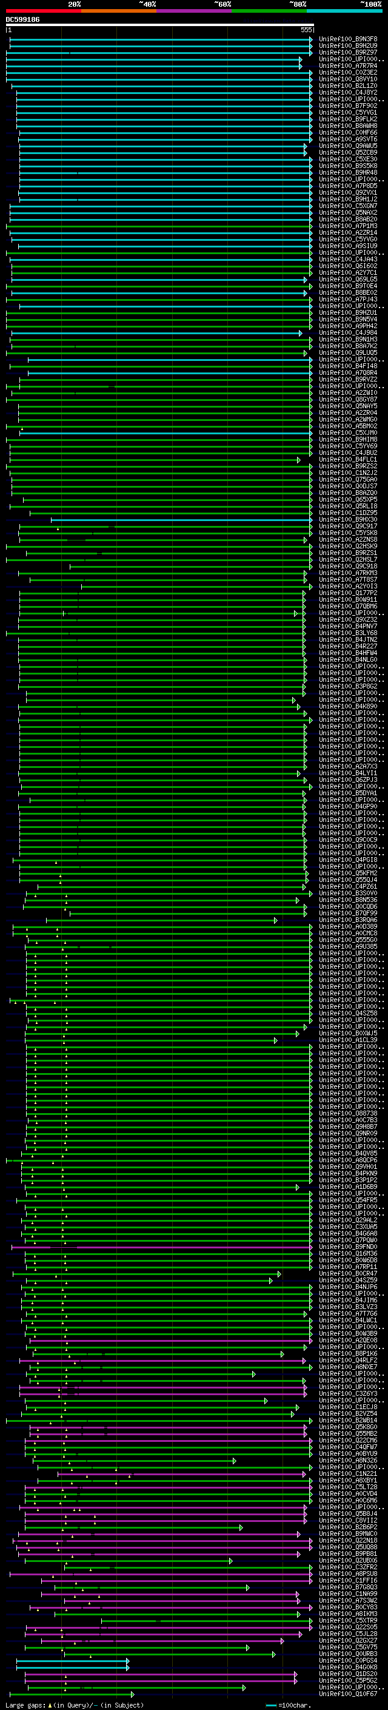Image resolution: width=388 pixels, height=1710 pixels.
Task: Select label UniRef100_C0HF66
Action: tap(348, 132)
